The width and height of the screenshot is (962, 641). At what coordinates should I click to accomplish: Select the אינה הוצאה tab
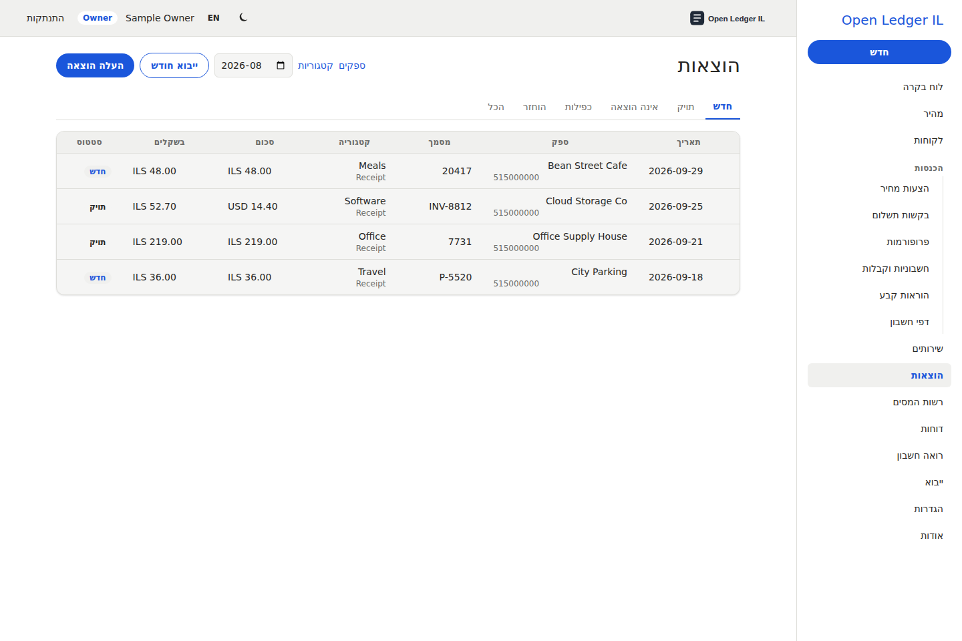(634, 107)
